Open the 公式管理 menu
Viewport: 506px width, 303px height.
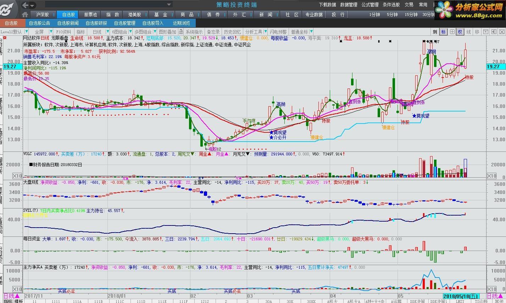[370, 5]
